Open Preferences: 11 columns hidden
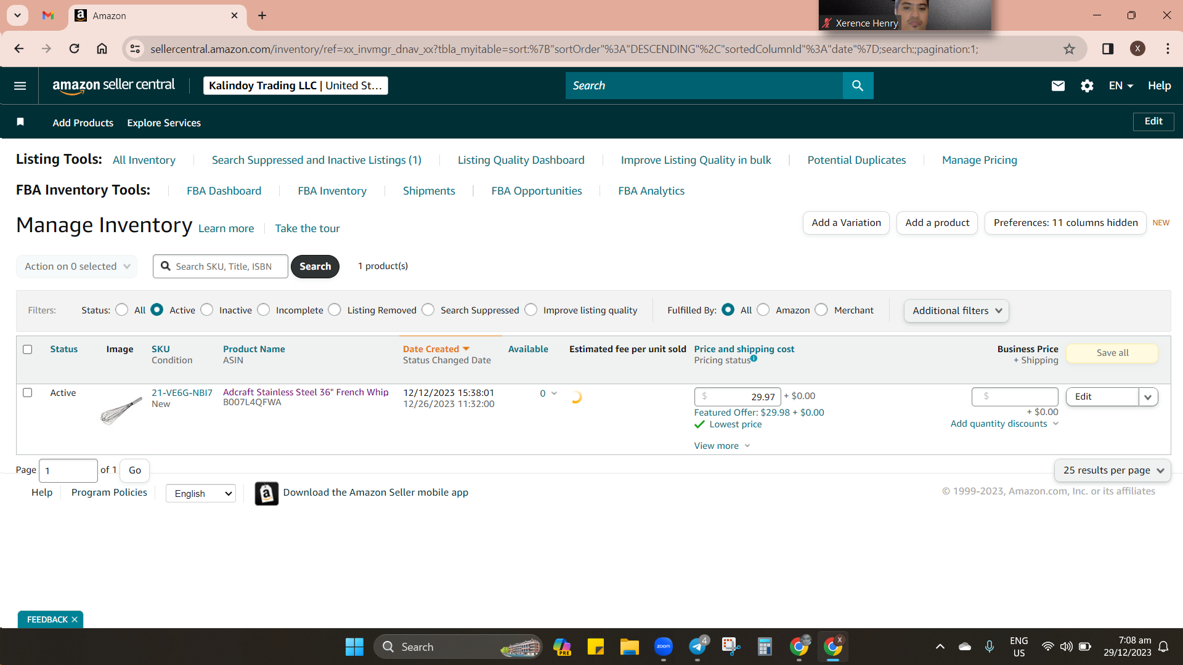Screen dimensions: 1183x665 pyautogui.click(x=1065, y=223)
